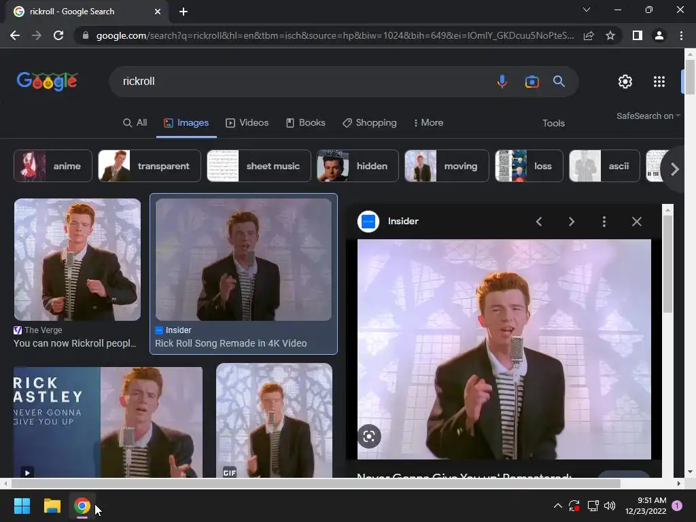This screenshot has height=522, width=696.
Task: Open File Explorer from taskbar
Action: click(52, 506)
